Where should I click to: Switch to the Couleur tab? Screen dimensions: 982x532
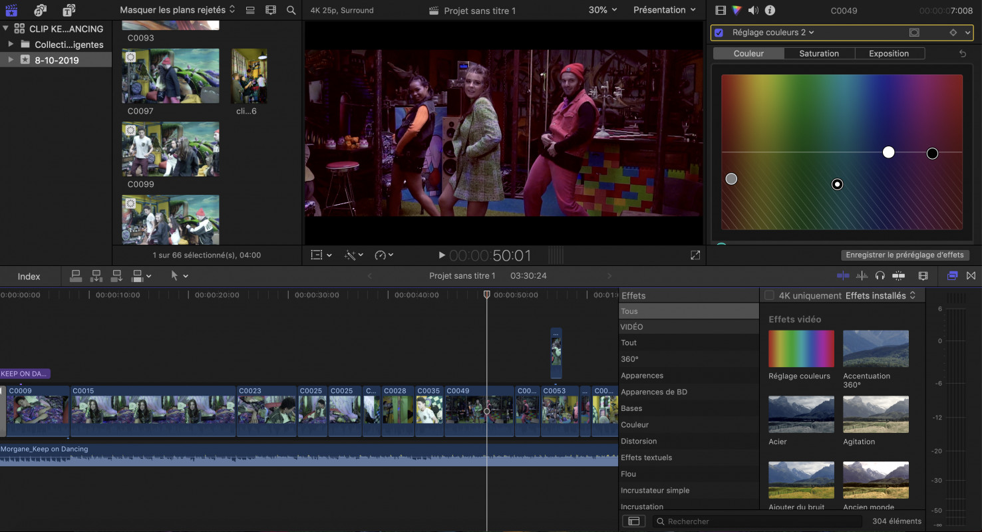click(748, 53)
